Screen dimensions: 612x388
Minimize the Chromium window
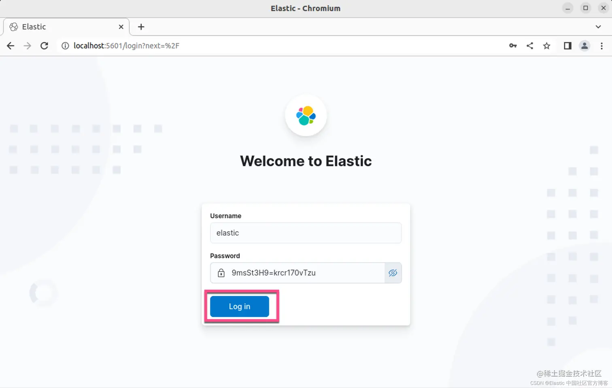coord(568,8)
